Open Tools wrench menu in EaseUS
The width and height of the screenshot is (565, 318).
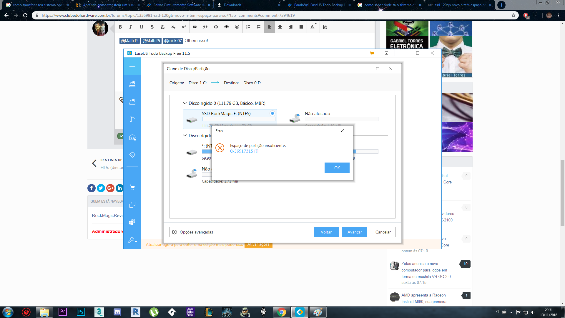coord(132,240)
